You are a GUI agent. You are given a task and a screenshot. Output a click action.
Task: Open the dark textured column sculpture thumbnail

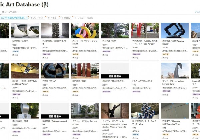55,30
